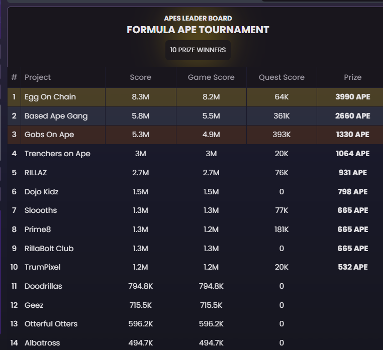The width and height of the screenshot is (383, 350).
Task: Select the RillaBolt Club project name
Action: (49, 249)
